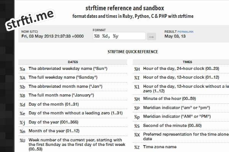Pick the %m month of the year code
The image size is (229, 152).
click(23, 131)
